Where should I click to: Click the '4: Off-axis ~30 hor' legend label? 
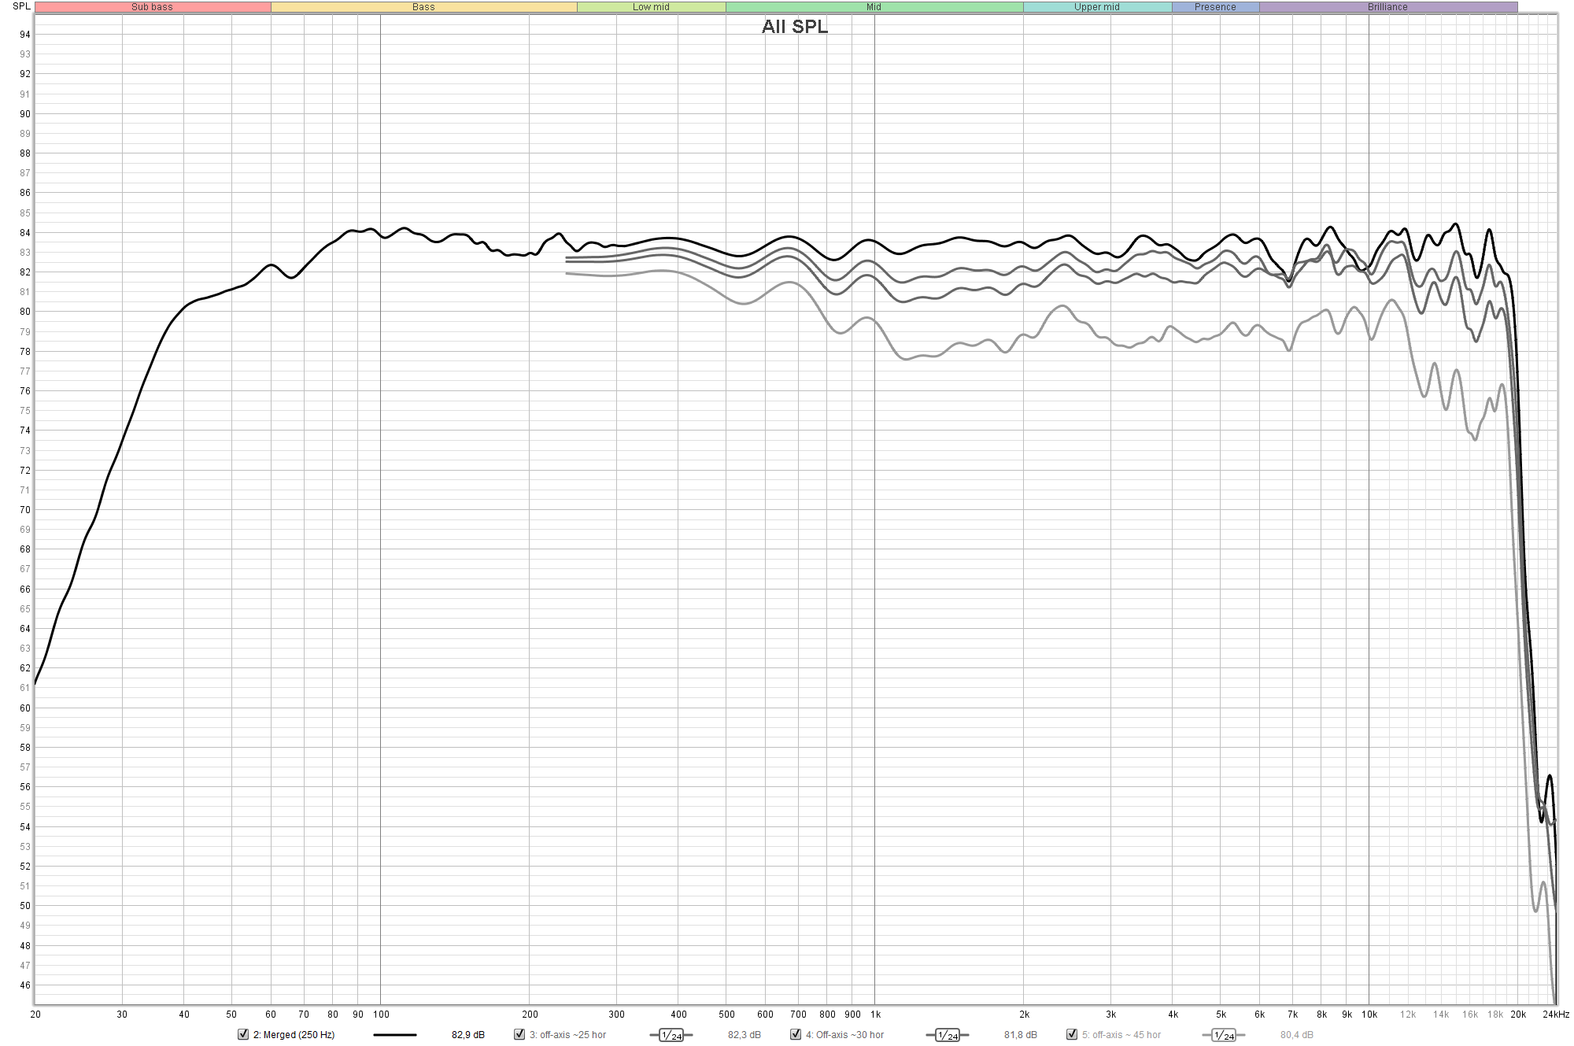click(x=844, y=1035)
